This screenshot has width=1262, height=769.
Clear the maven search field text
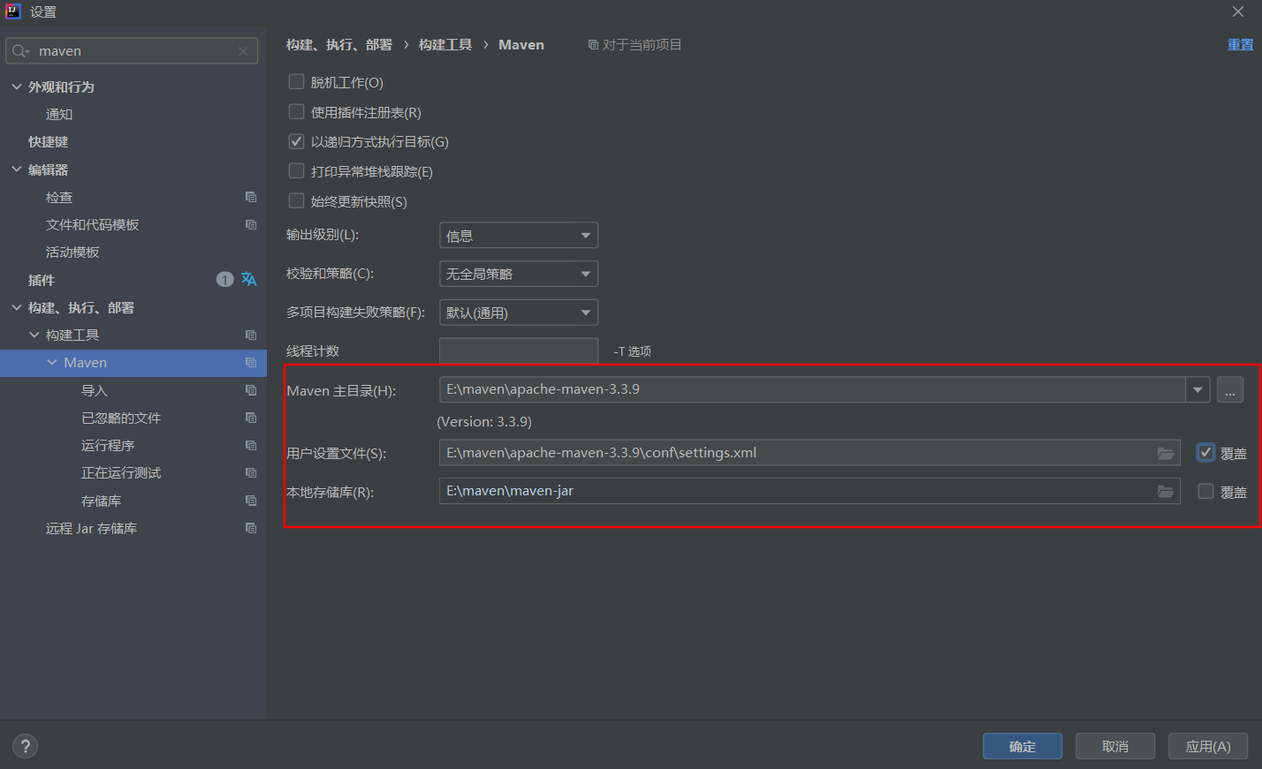(x=243, y=51)
